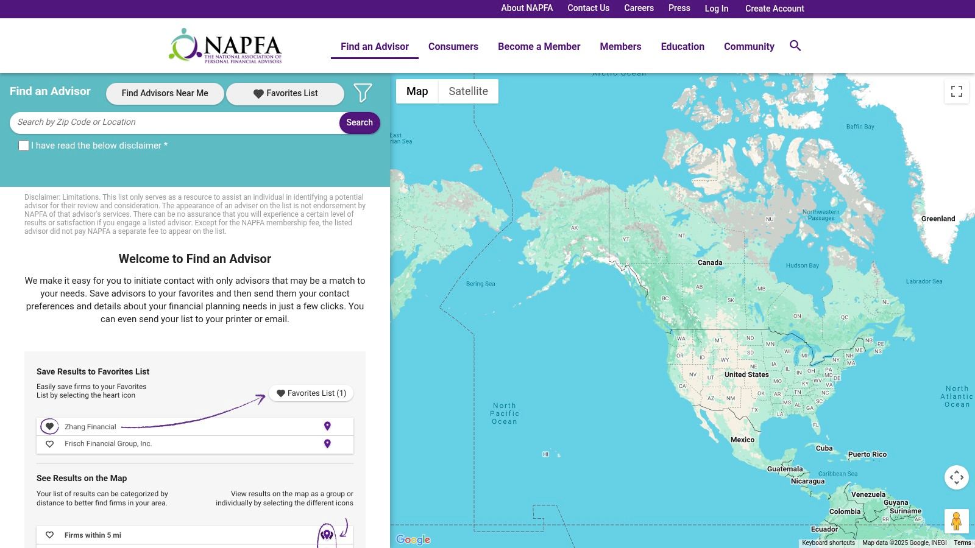Click the Firms within 5 mi row label

(x=93, y=535)
